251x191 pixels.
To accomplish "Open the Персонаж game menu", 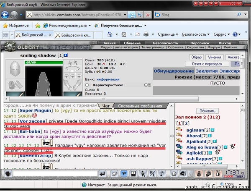I will [200, 43].
